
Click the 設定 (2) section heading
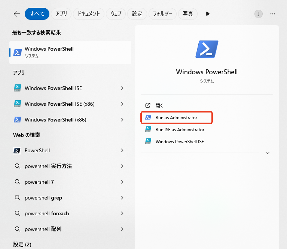22,244
